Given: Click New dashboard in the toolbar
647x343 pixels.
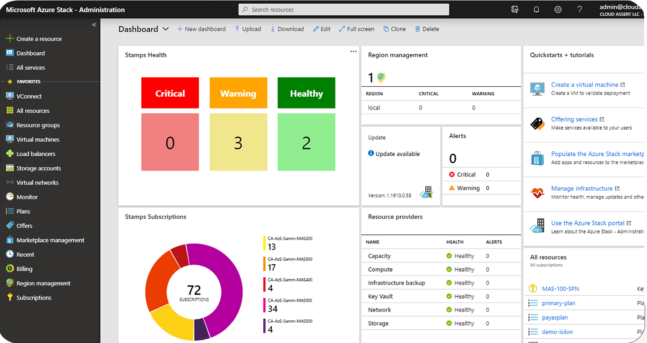Looking at the screenshot, I should pyautogui.click(x=201, y=29).
